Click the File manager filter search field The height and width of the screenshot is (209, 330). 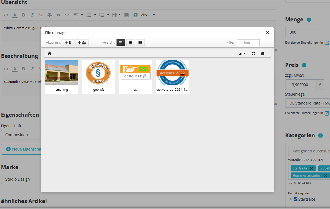248,43
